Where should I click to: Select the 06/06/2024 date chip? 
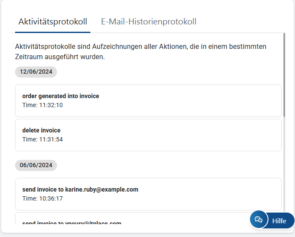pos(36,165)
